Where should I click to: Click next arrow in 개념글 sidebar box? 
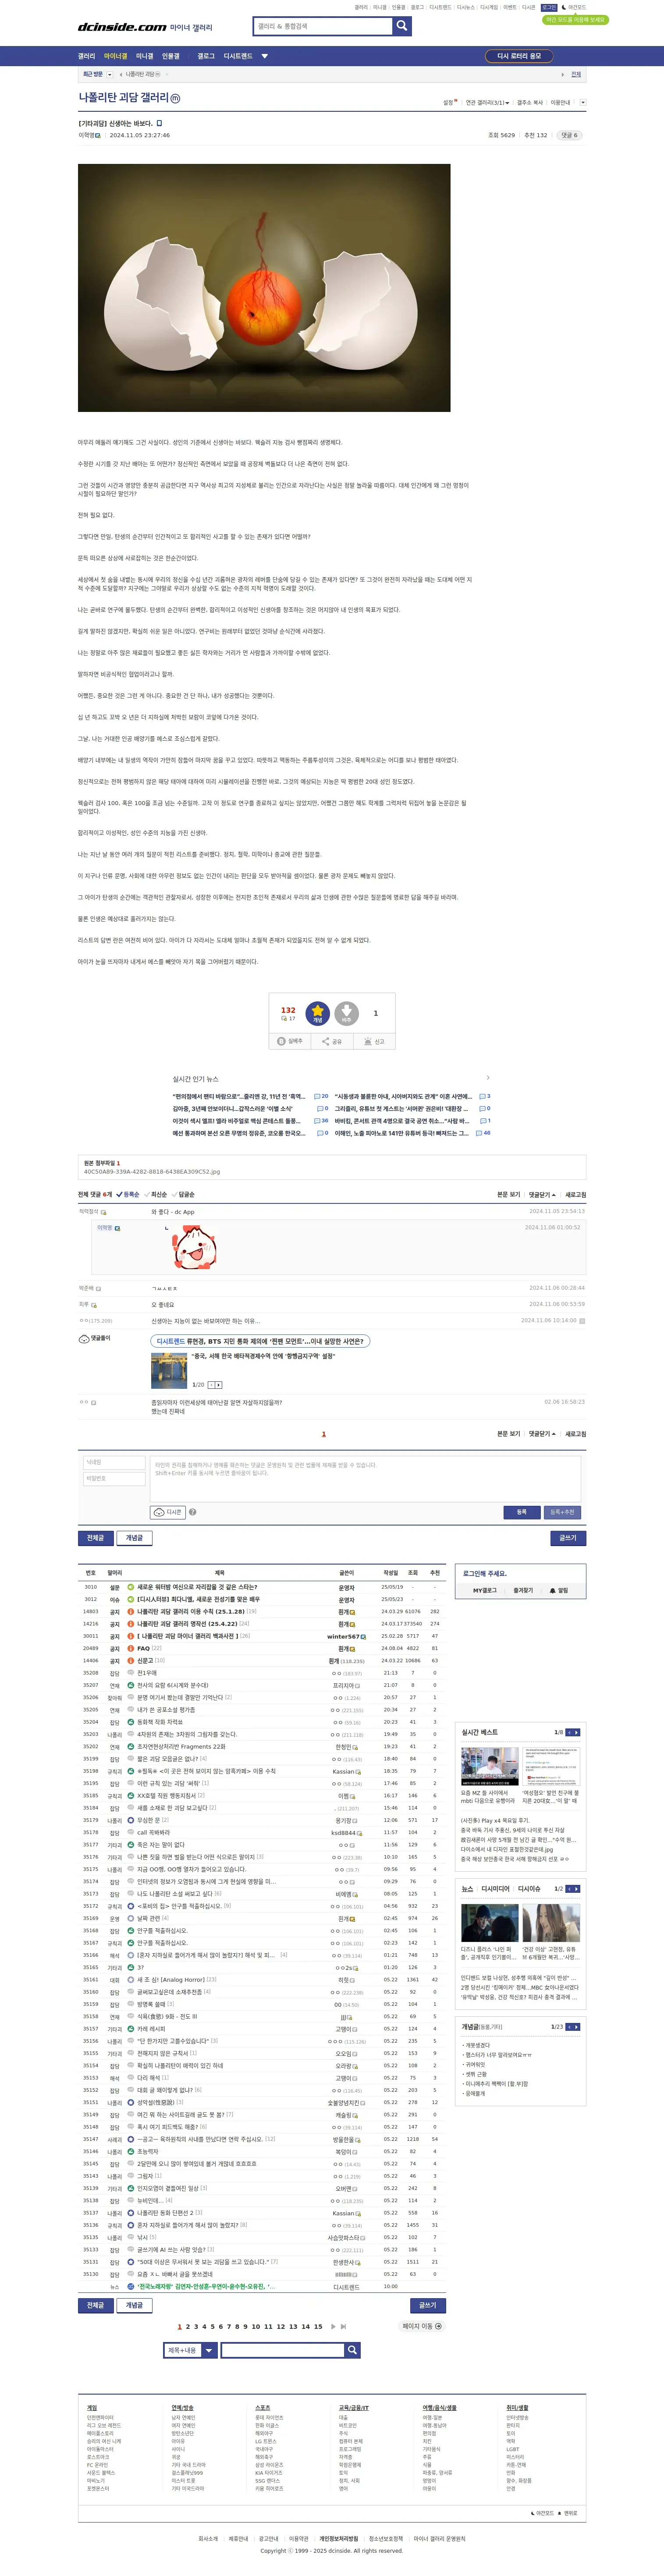577,2027
